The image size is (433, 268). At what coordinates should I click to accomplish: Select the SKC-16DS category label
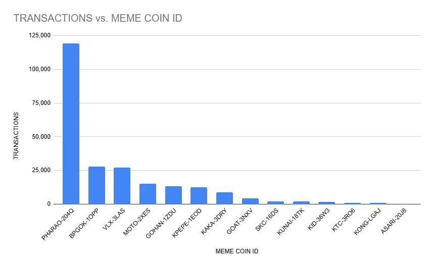point(267,220)
